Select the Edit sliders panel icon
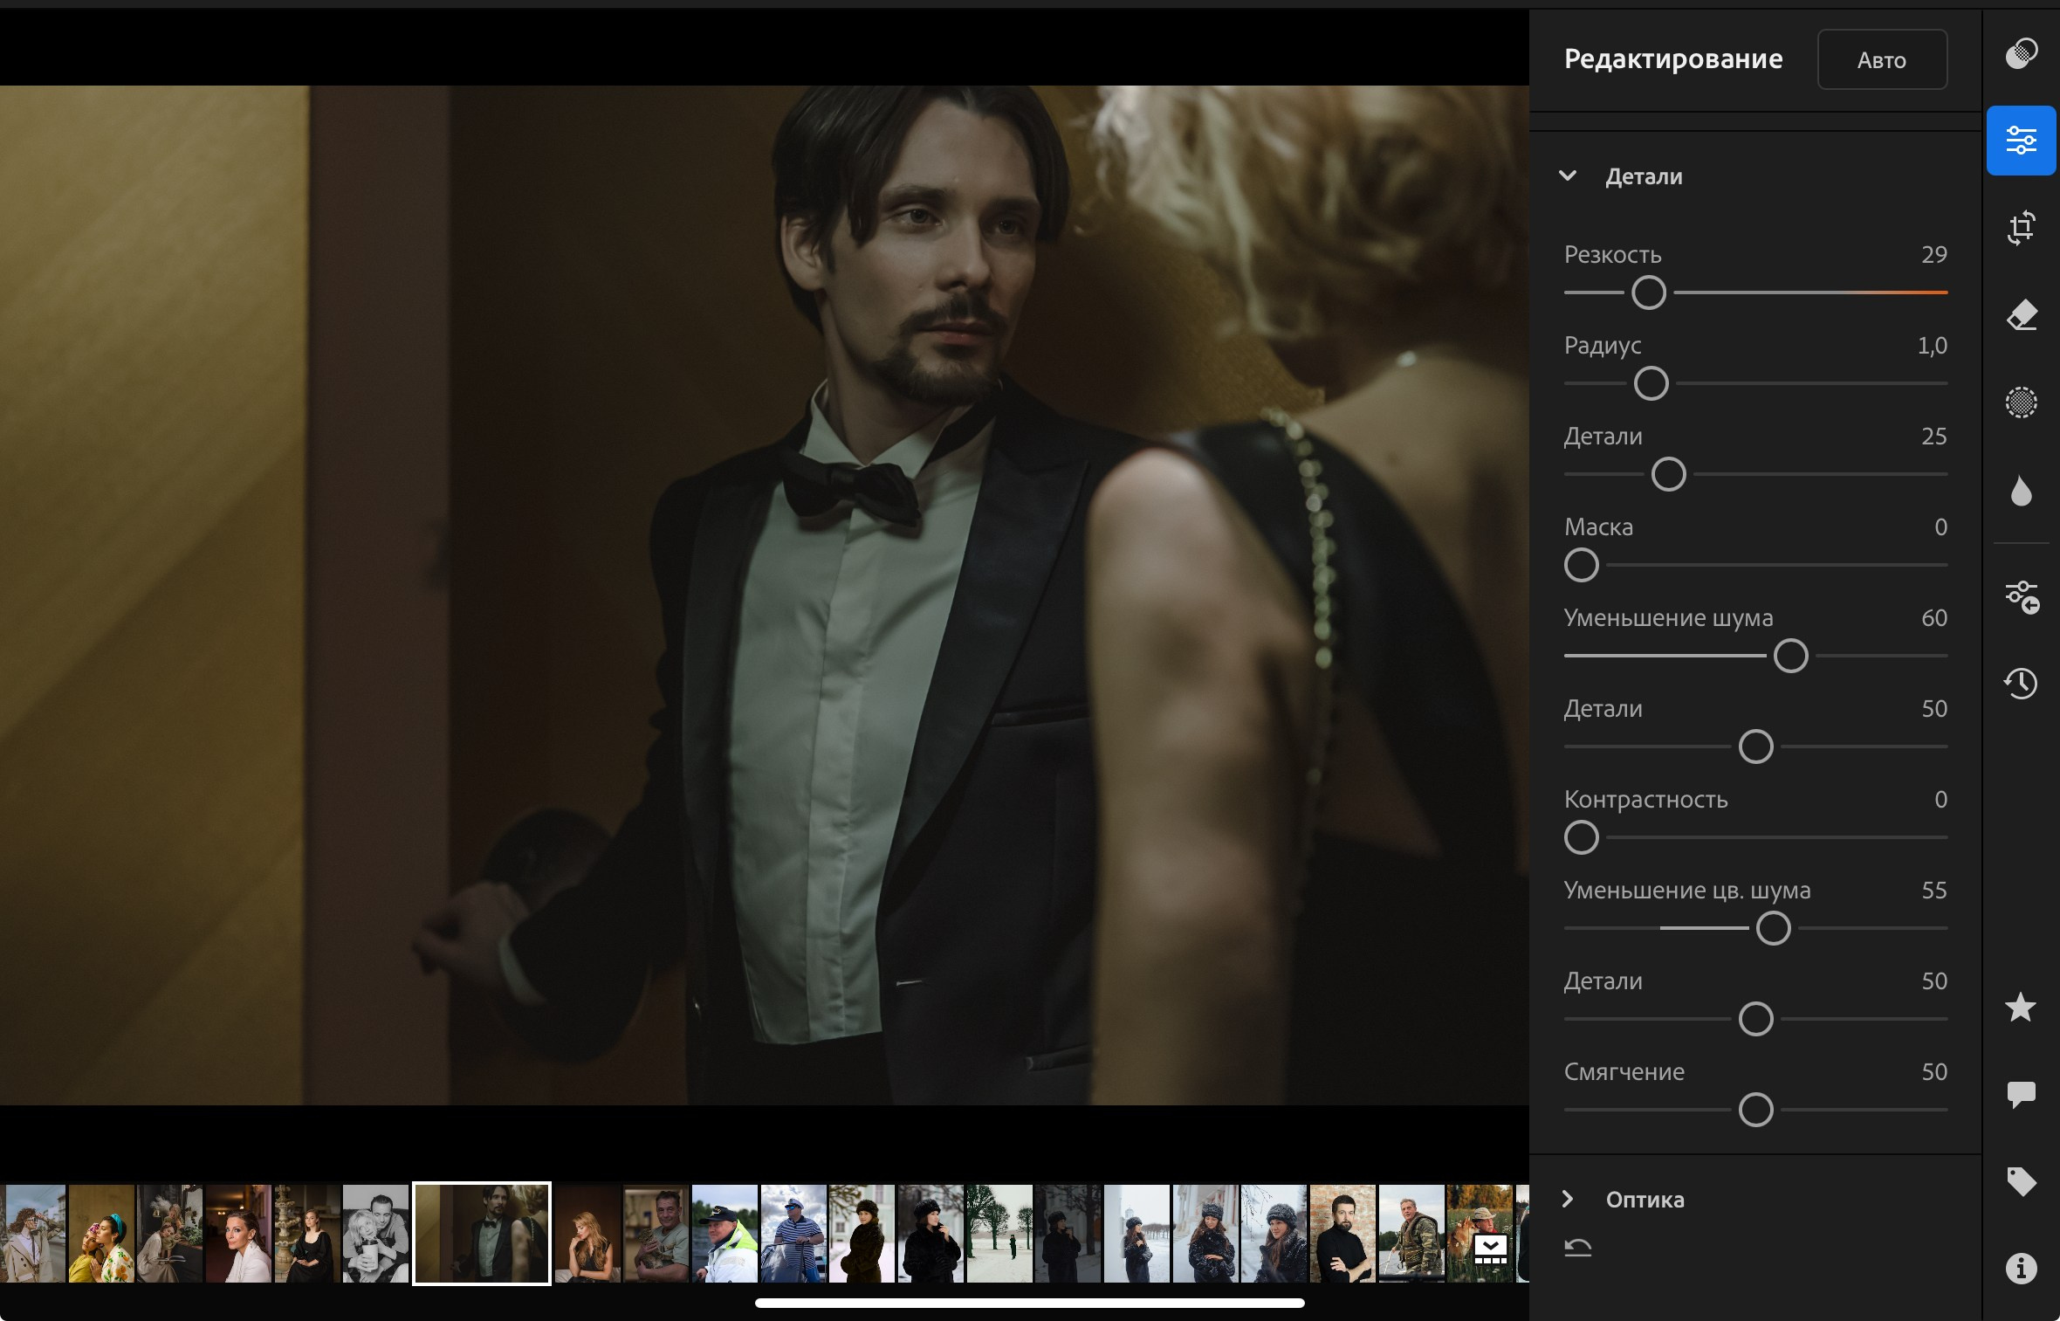The image size is (2060, 1321). click(x=2021, y=141)
